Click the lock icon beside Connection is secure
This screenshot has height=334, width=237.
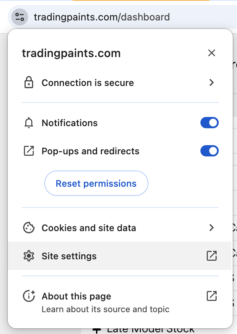tap(28, 83)
